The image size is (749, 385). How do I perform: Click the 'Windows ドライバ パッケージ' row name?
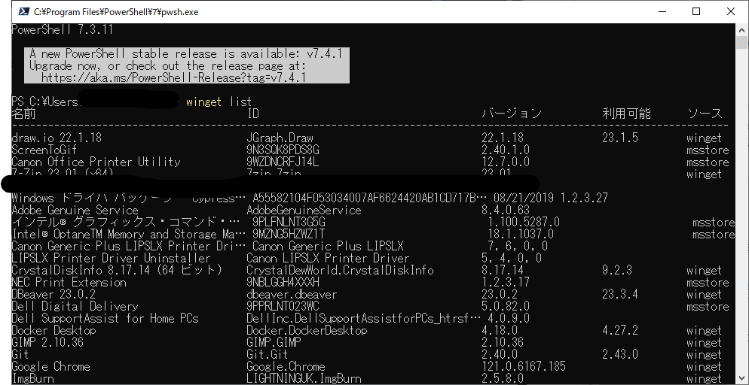point(129,198)
